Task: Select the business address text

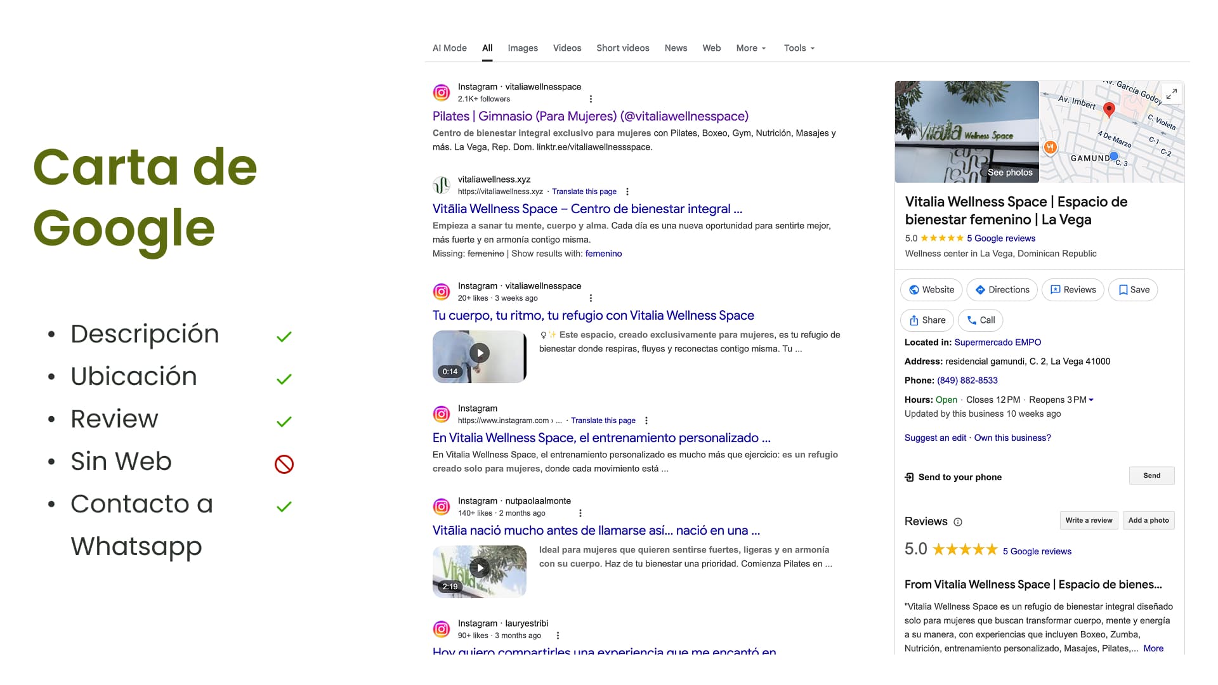Action: pos(1028,362)
